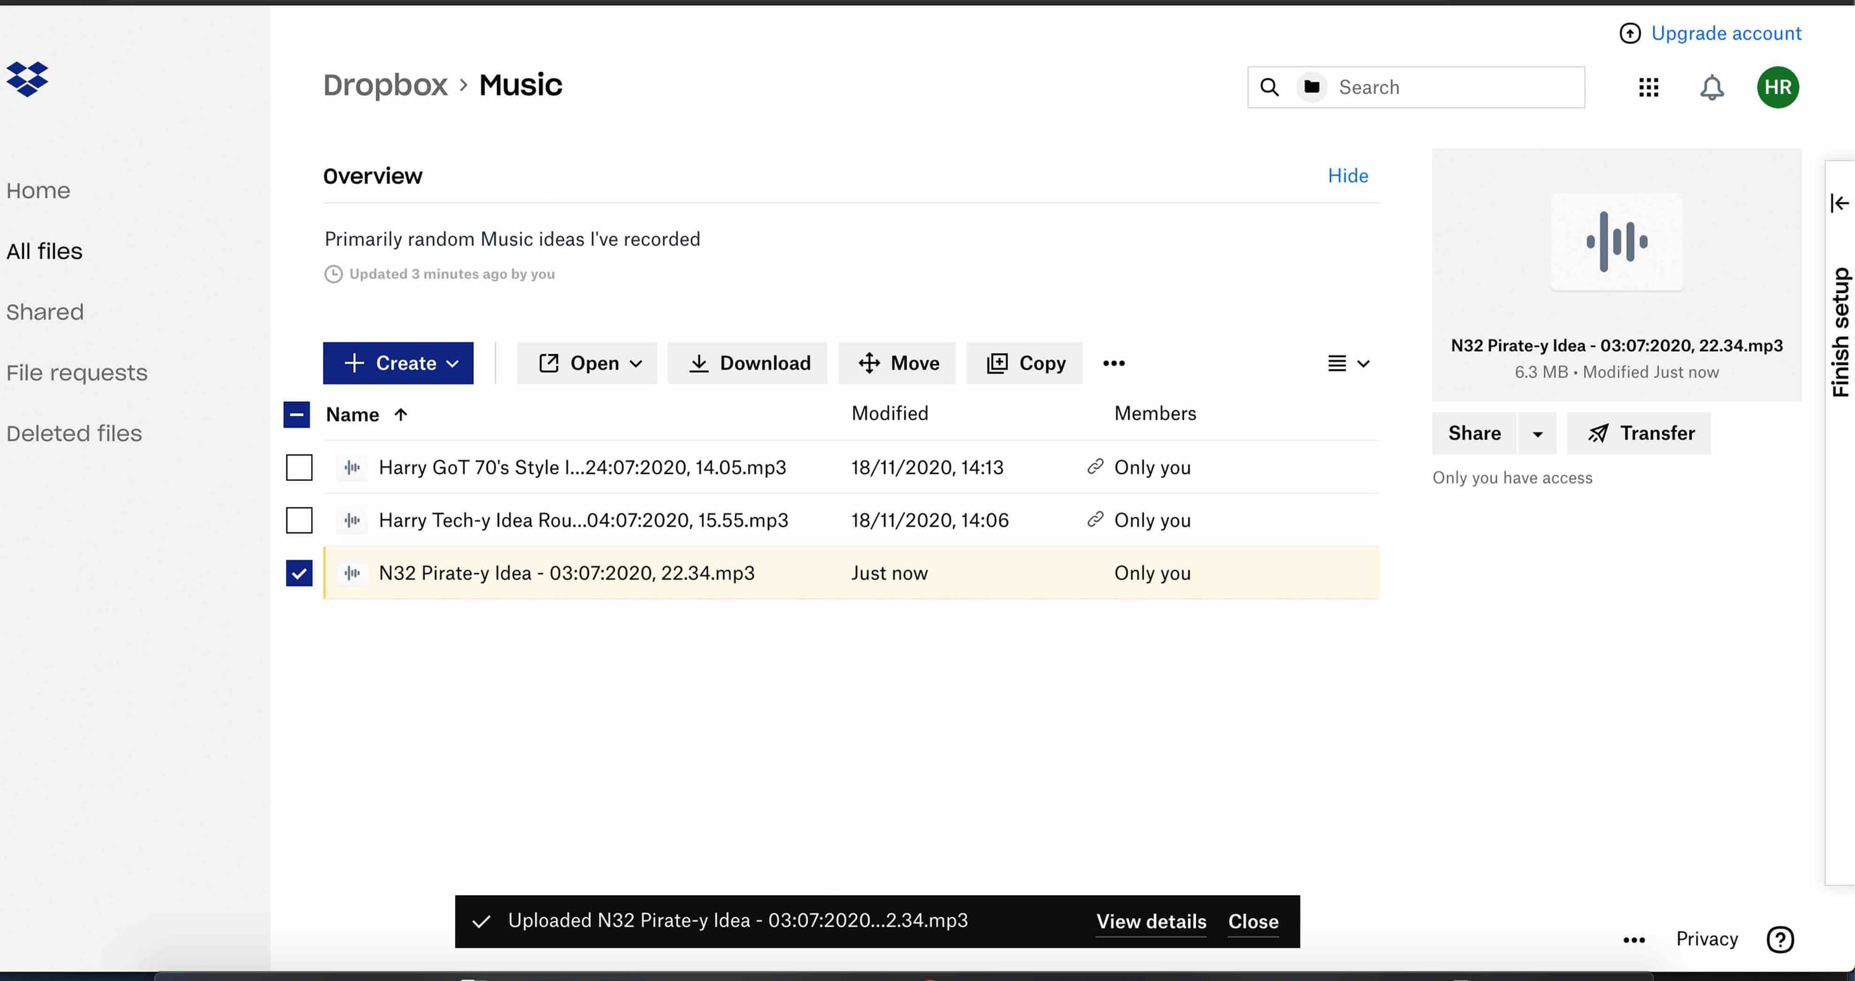Open Harry GoT 70's Style mp3 file name
This screenshot has height=981, width=1855.
(582, 467)
